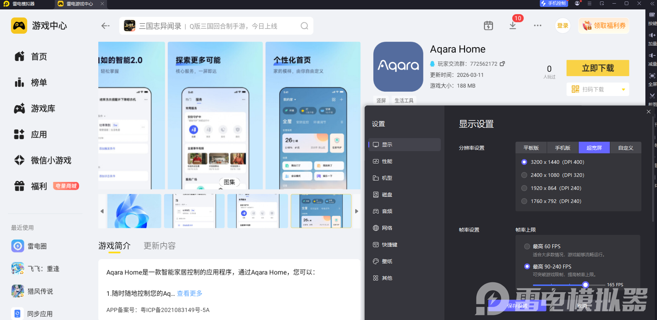Go to 游戏库 game library
Screen dimensions: 657x320
pyautogui.click(x=35, y=108)
